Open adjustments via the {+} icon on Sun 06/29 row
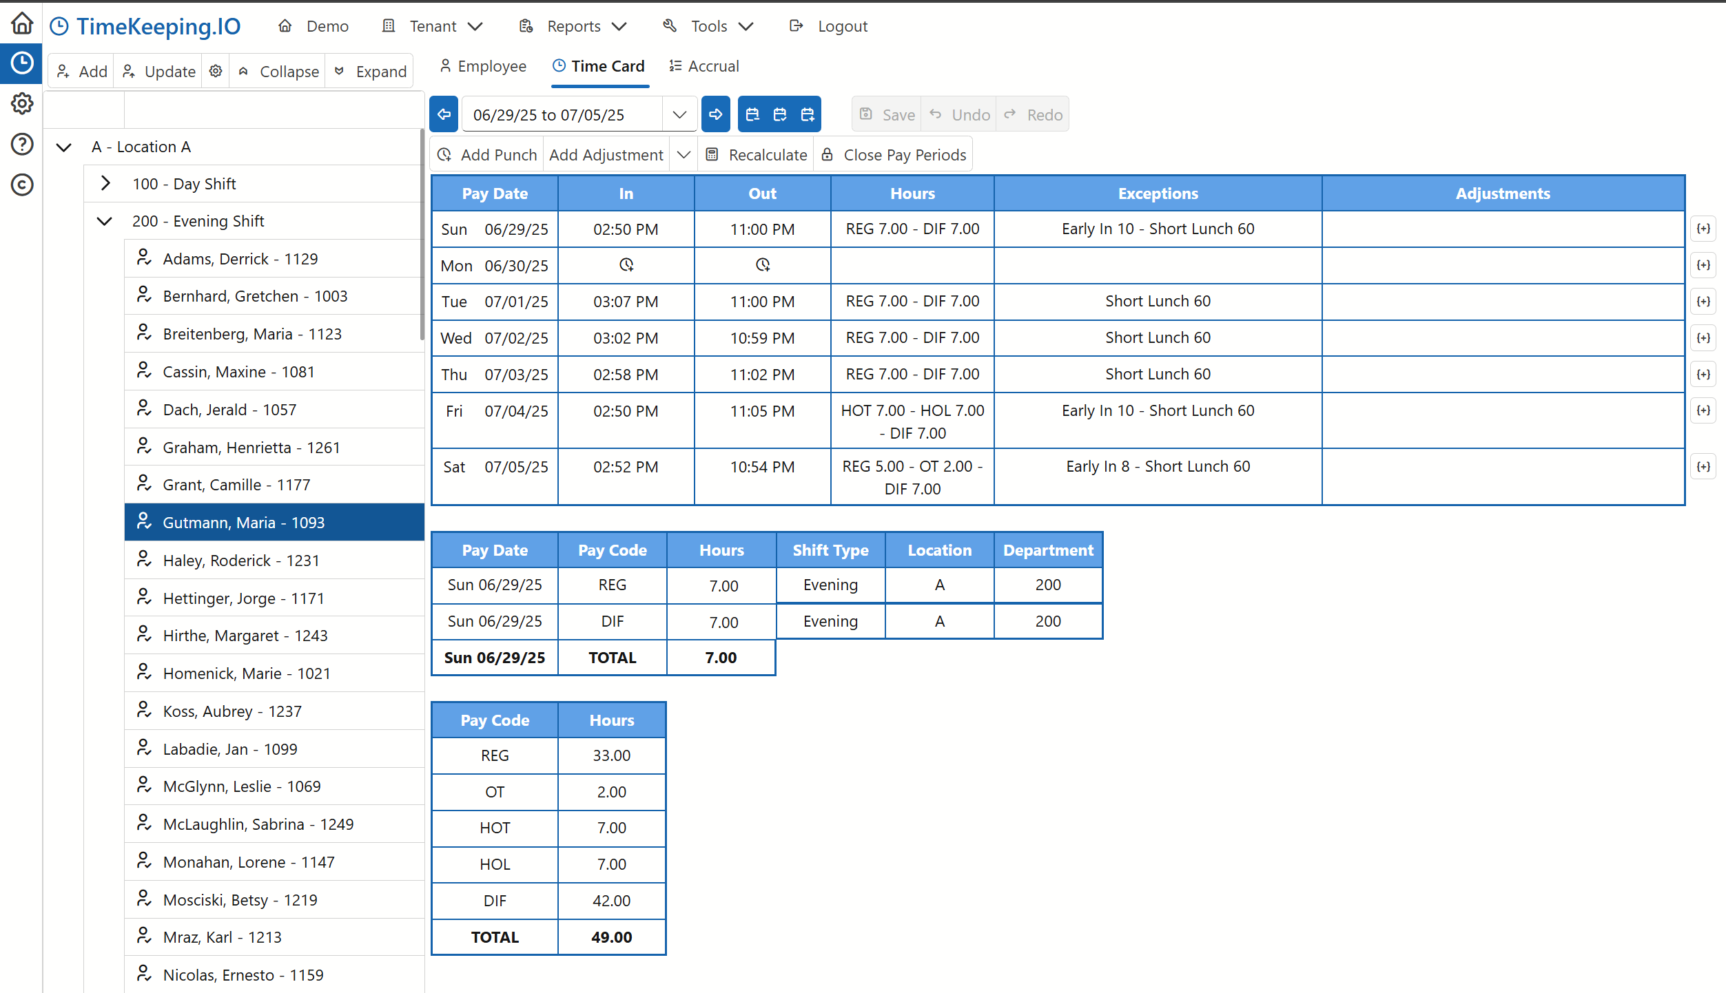The image size is (1726, 993). (x=1703, y=229)
